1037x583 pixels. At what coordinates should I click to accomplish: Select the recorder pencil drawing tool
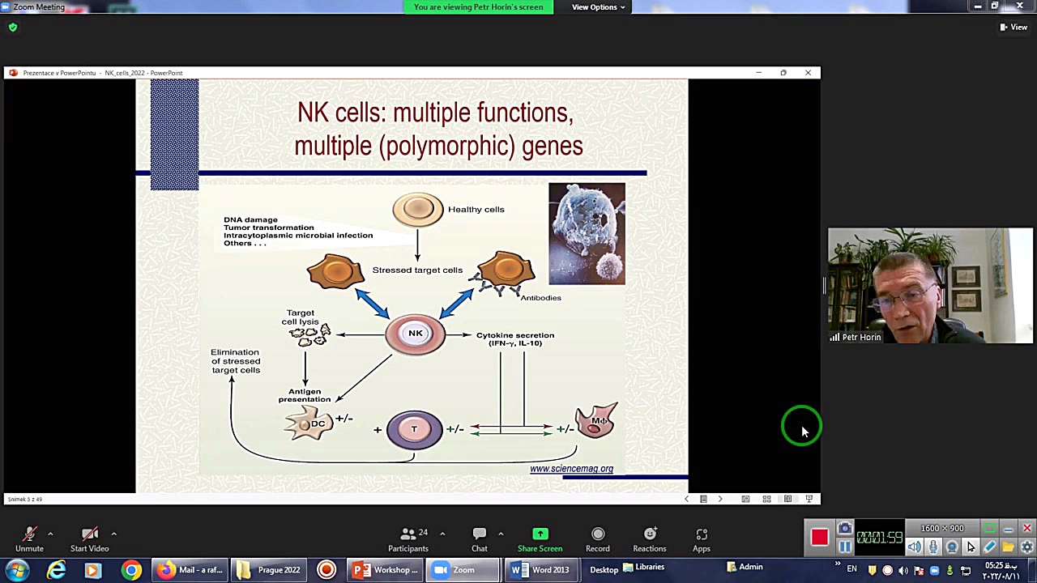click(x=989, y=547)
